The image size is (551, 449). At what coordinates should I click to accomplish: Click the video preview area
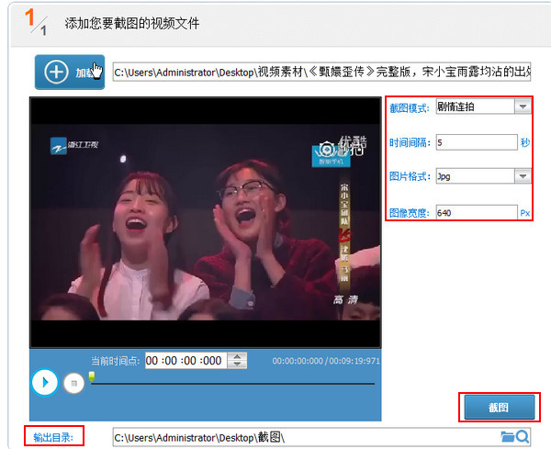tap(206, 222)
